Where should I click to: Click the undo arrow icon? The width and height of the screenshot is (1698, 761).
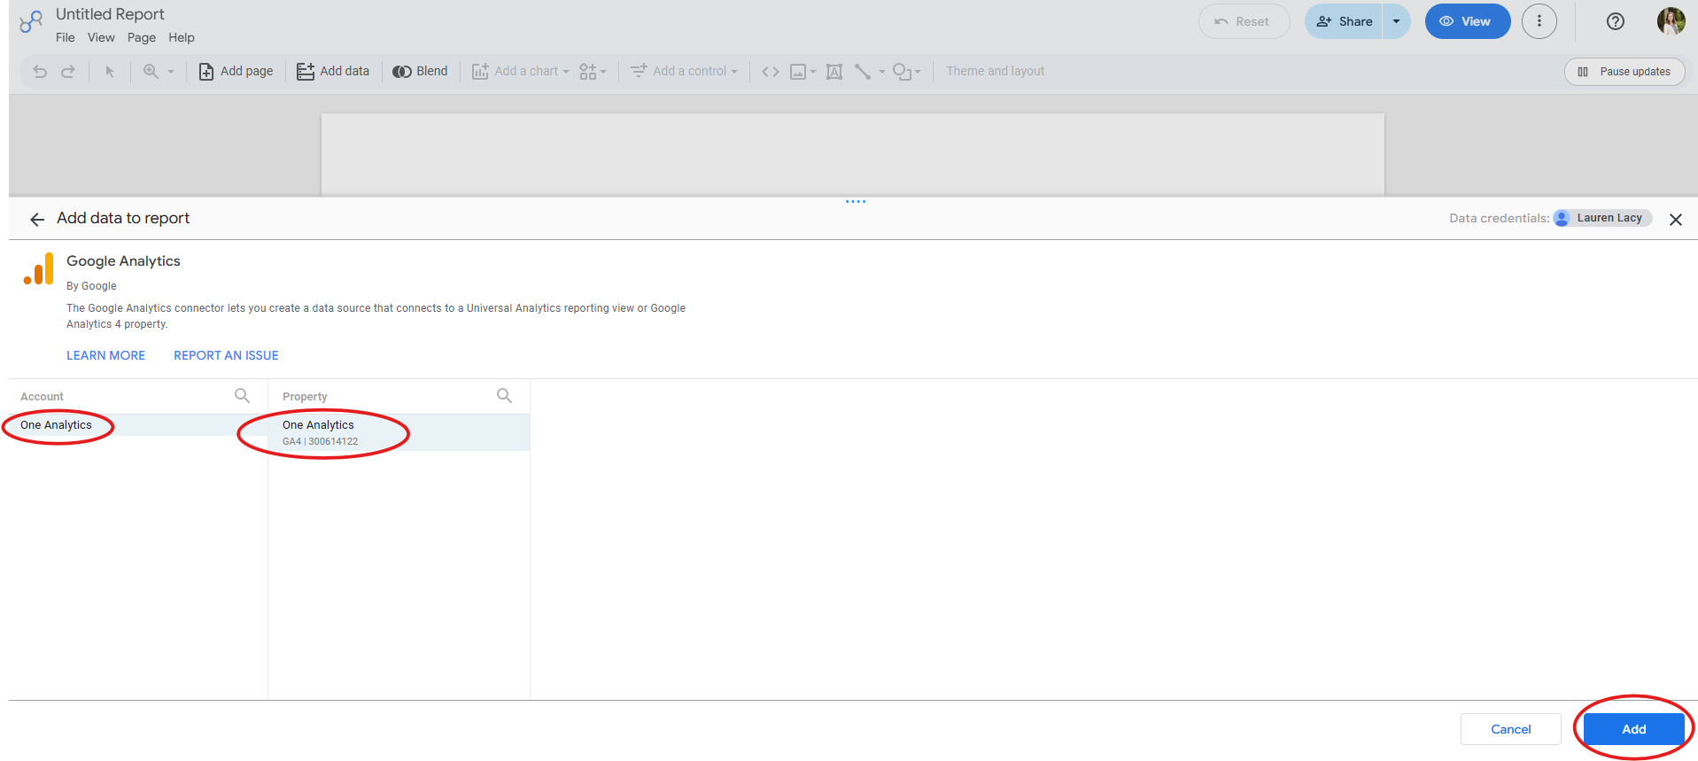[40, 72]
